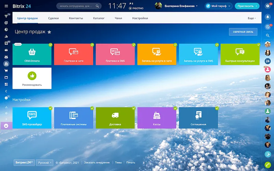This screenshot has height=171, width=274.
Task: Open the Русский language dropdown
Action: coord(45,162)
